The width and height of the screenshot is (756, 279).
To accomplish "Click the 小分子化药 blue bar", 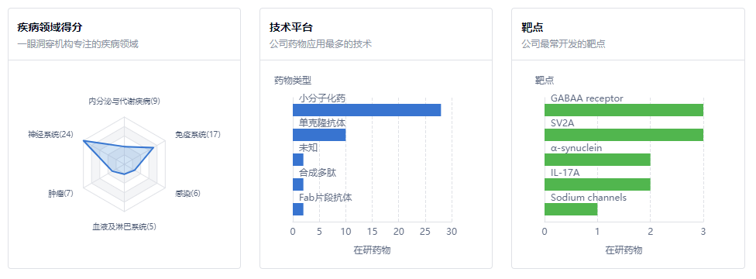I will pyautogui.click(x=367, y=110).
